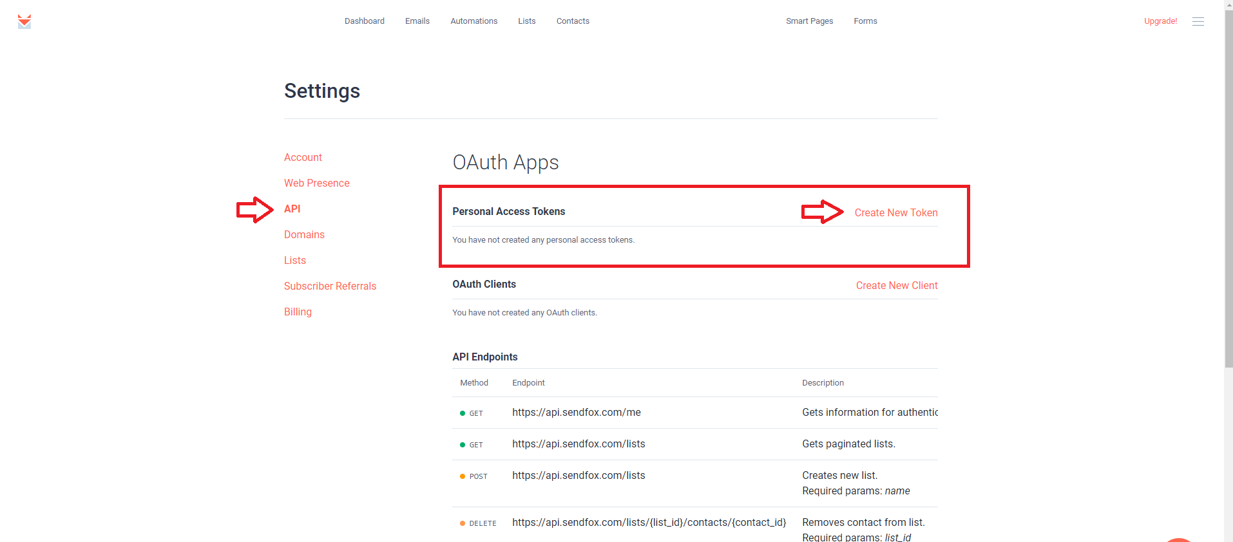Open the Forms page
Image resolution: width=1233 pixels, height=542 pixels.
(x=865, y=21)
